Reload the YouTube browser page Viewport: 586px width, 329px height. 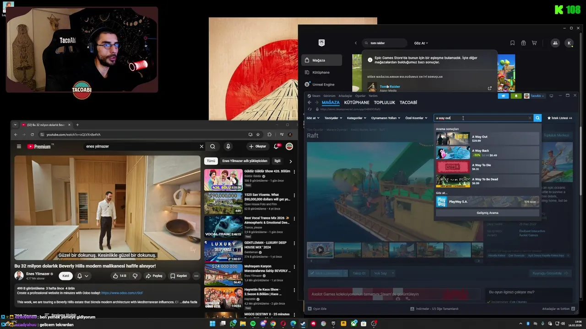pos(32,134)
